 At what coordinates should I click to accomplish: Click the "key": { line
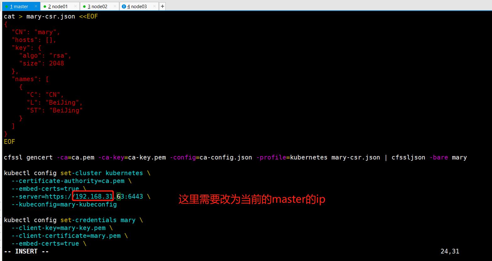pos(26,48)
